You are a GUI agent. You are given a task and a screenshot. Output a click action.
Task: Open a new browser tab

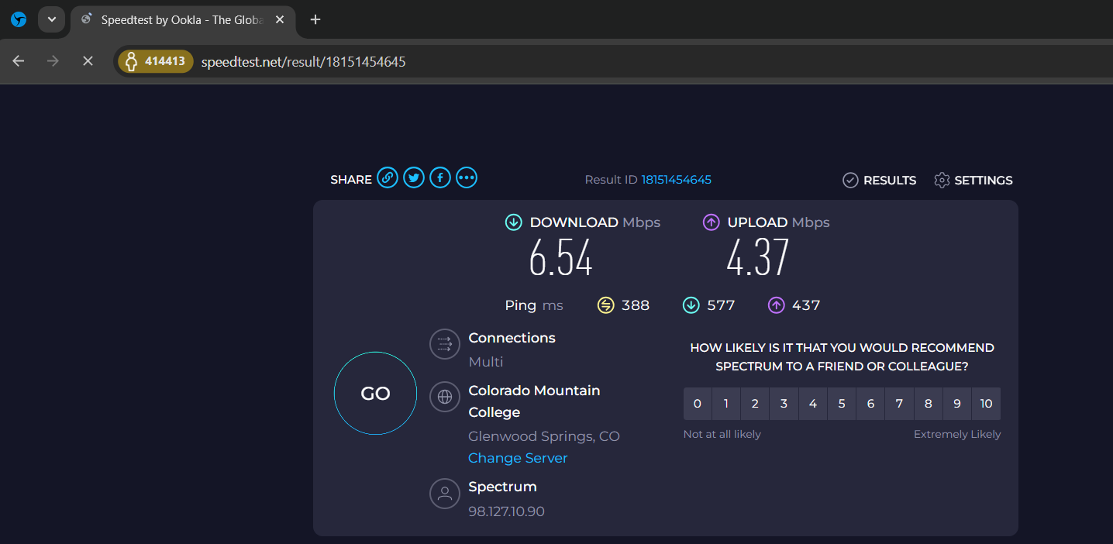click(315, 19)
